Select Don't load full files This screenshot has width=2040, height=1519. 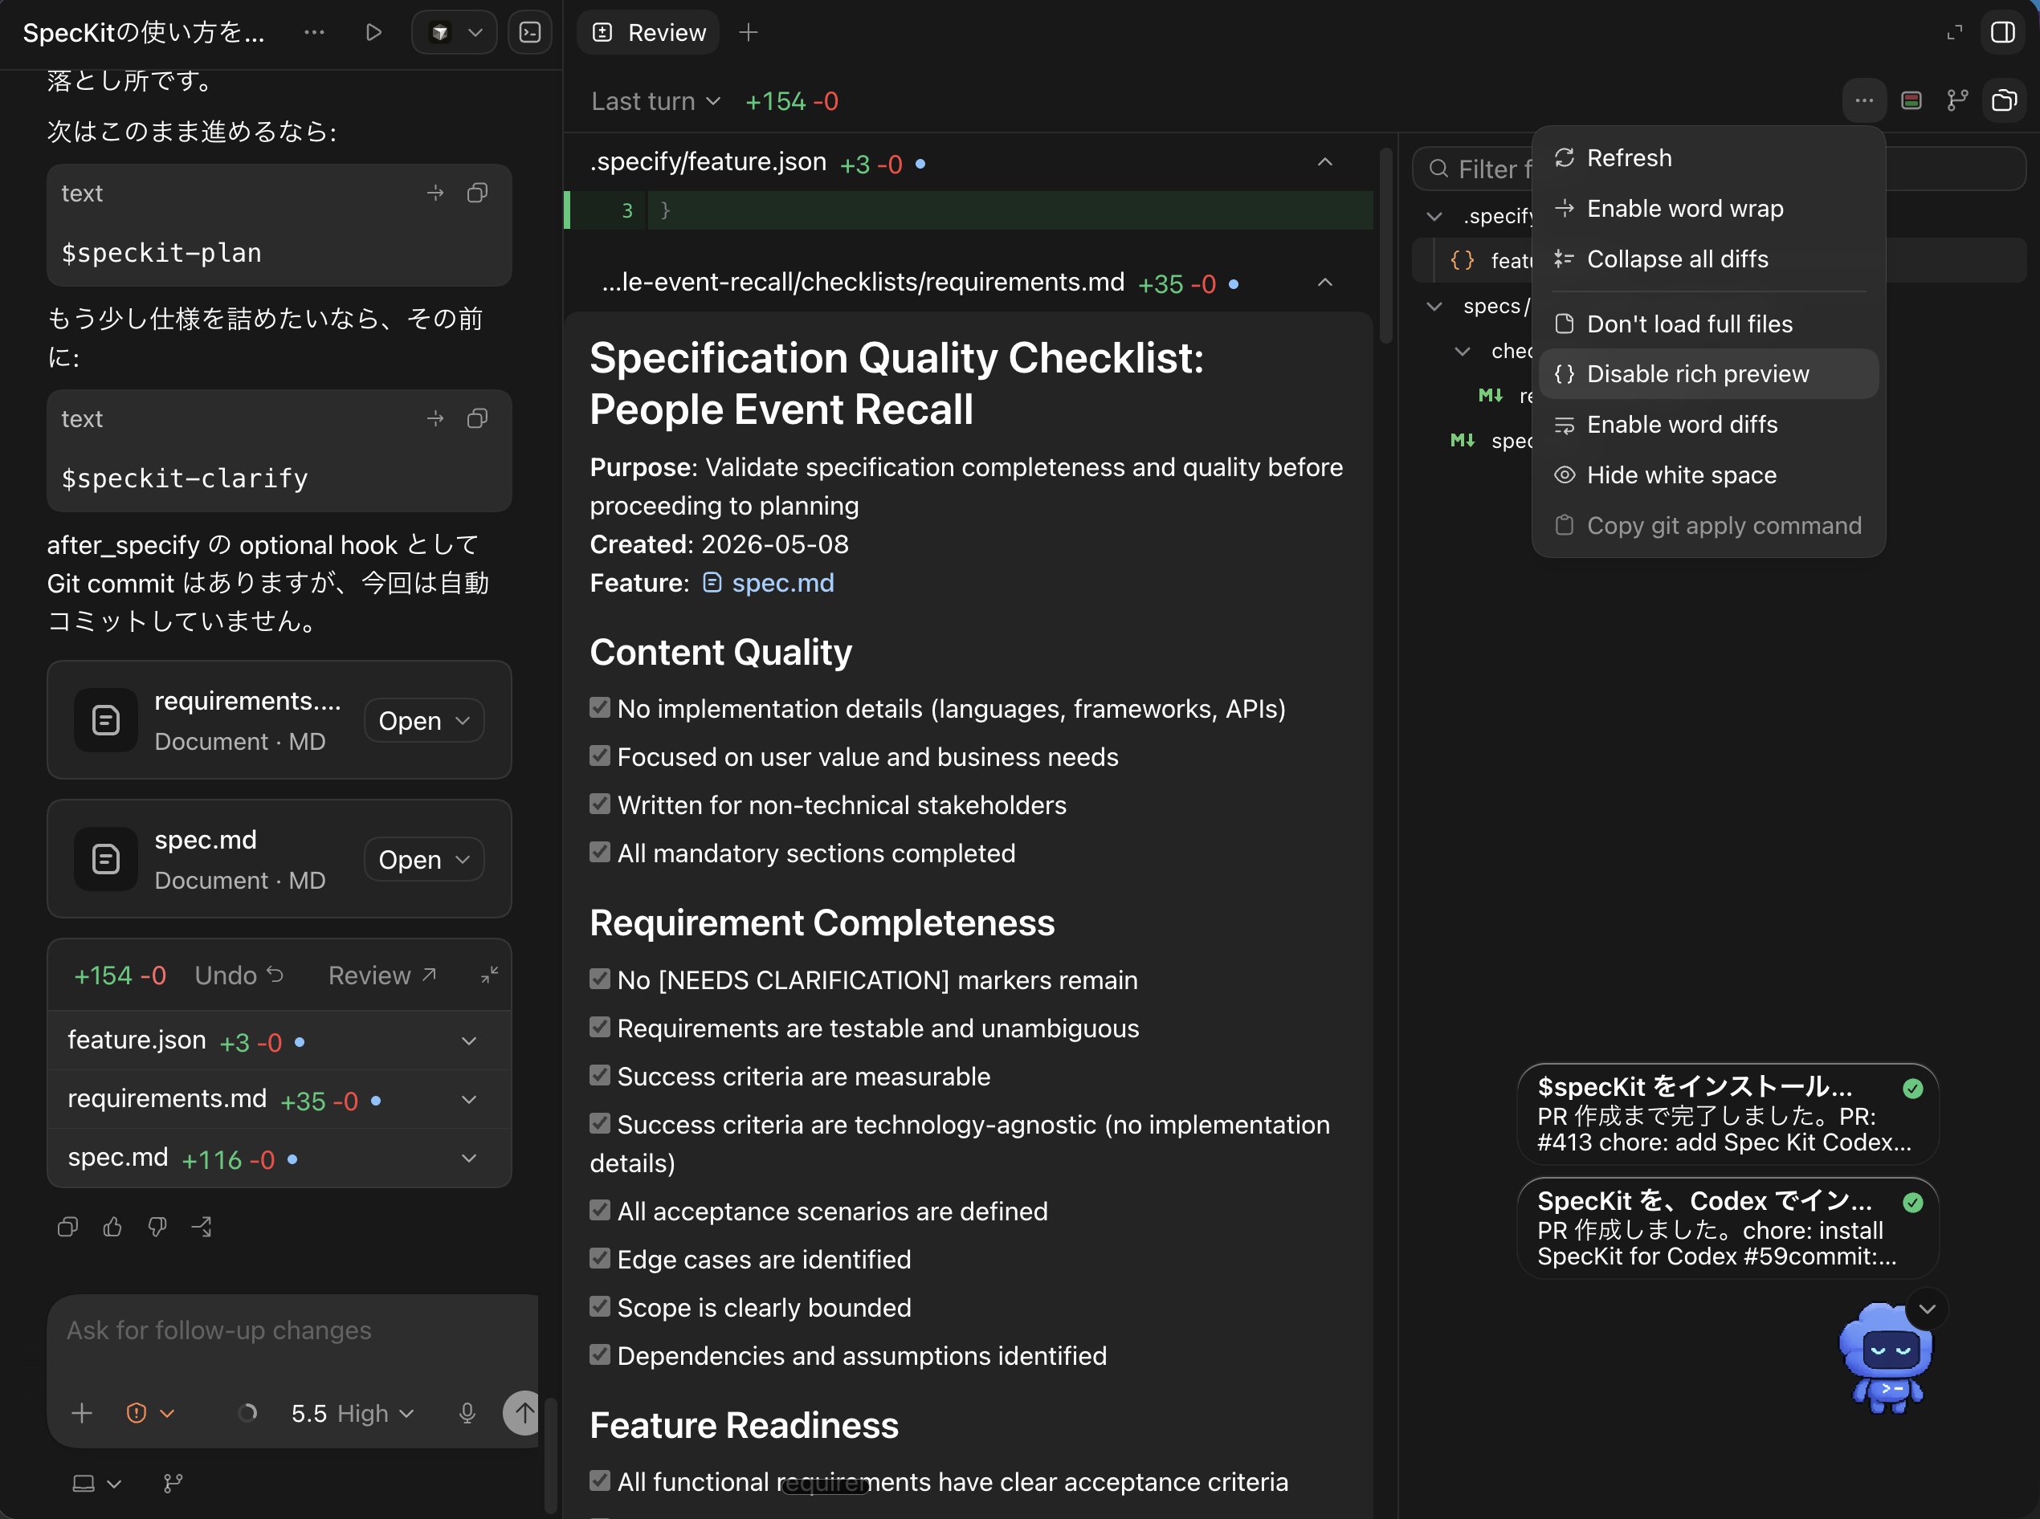[x=1709, y=324]
